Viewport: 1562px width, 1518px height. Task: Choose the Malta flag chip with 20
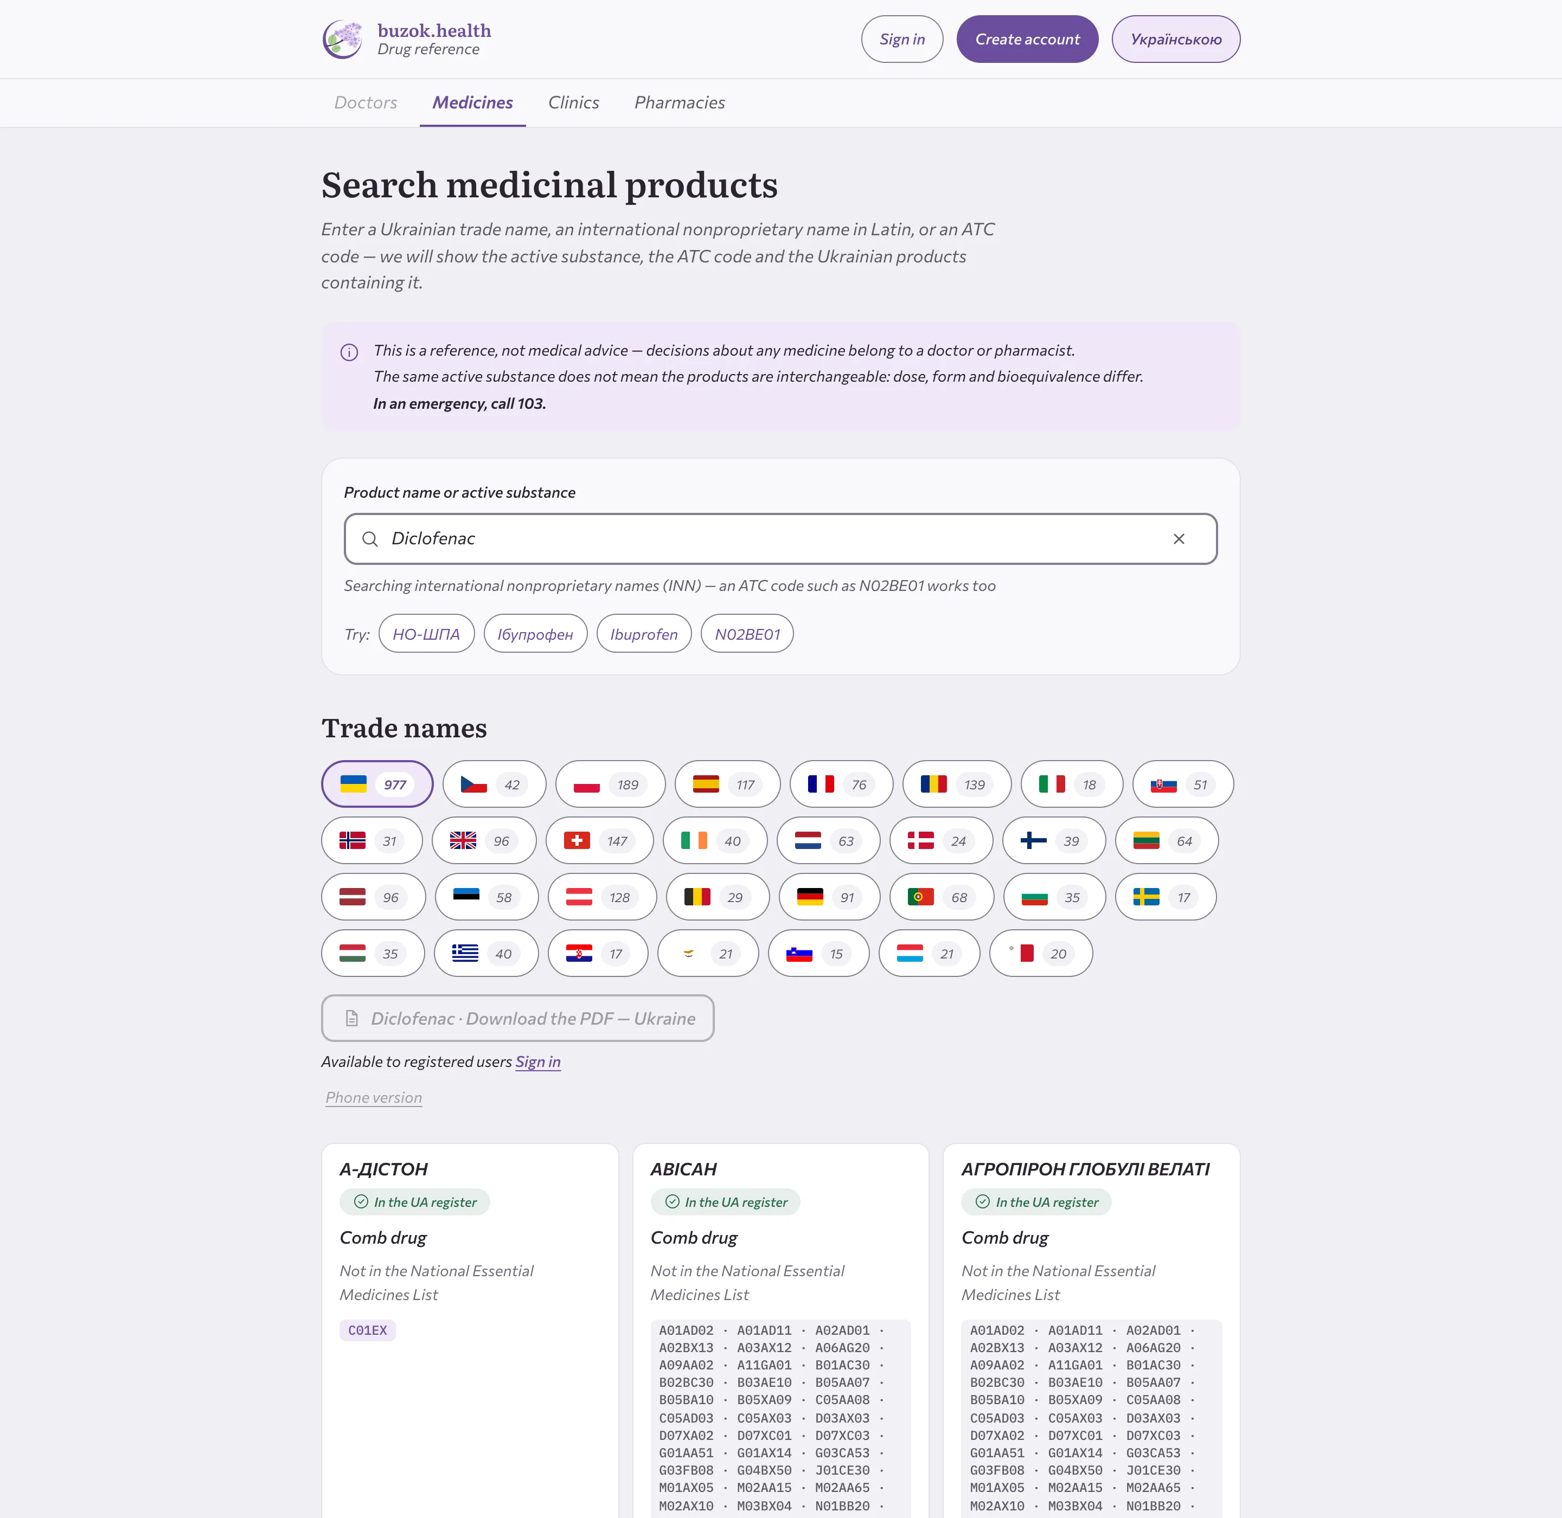point(1040,954)
